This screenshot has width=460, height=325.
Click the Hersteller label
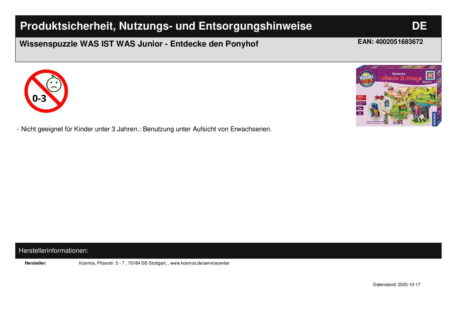coord(35,263)
